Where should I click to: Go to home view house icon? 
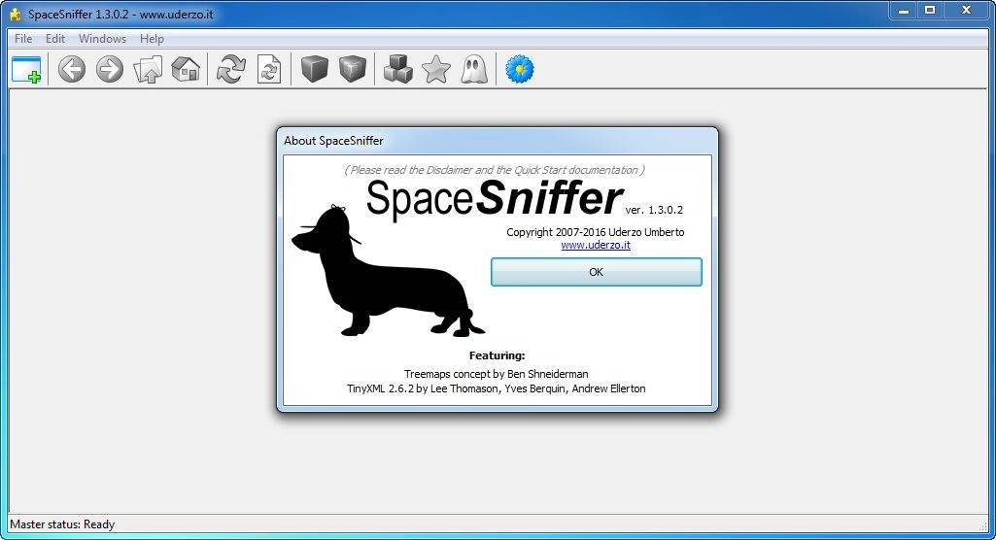pyautogui.click(x=186, y=69)
